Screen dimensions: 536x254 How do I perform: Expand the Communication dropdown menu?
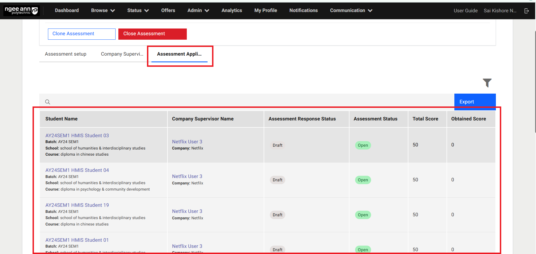click(x=351, y=11)
